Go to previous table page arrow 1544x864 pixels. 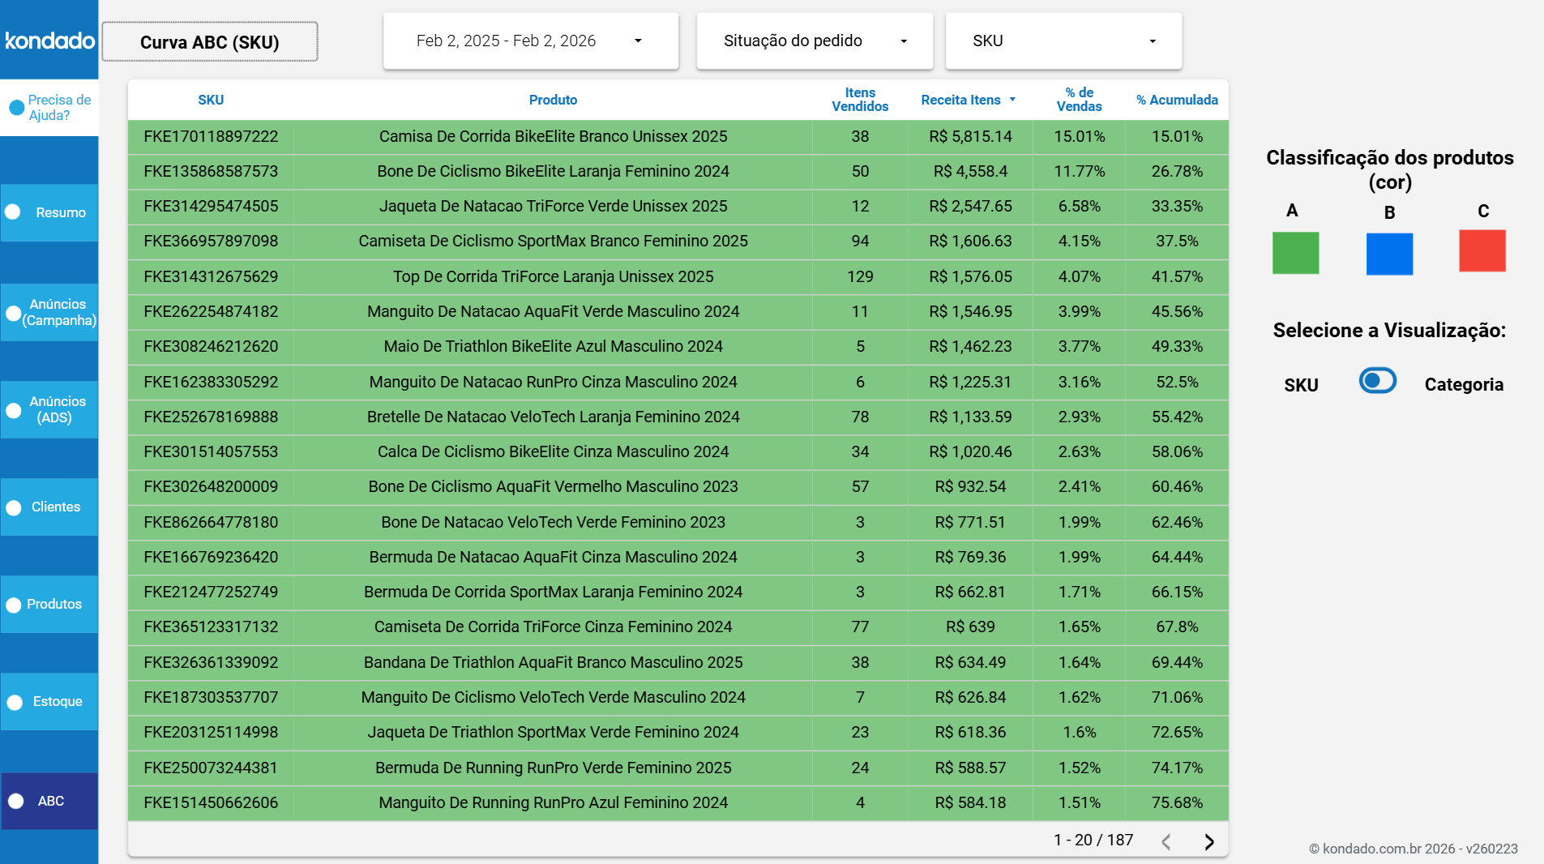pos(1165,841)
